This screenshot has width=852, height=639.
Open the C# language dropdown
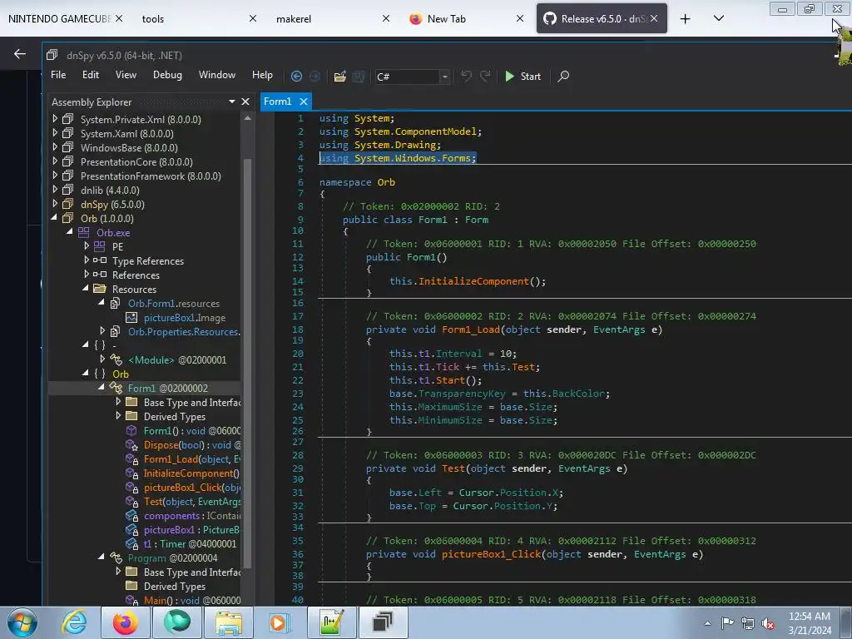444,77
